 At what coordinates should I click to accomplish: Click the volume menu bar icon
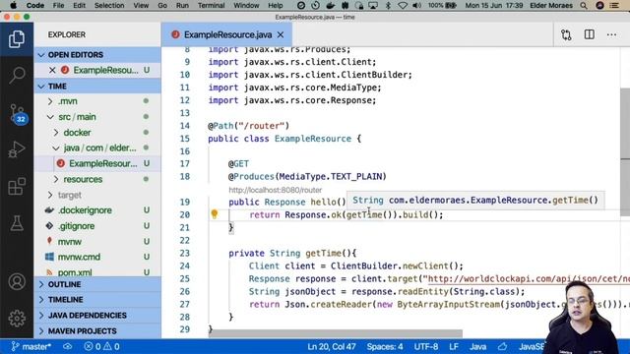pos(416,6)
